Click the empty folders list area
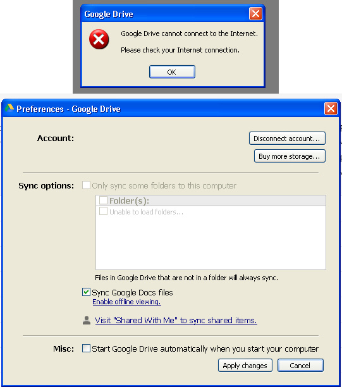 pos(211,242)
